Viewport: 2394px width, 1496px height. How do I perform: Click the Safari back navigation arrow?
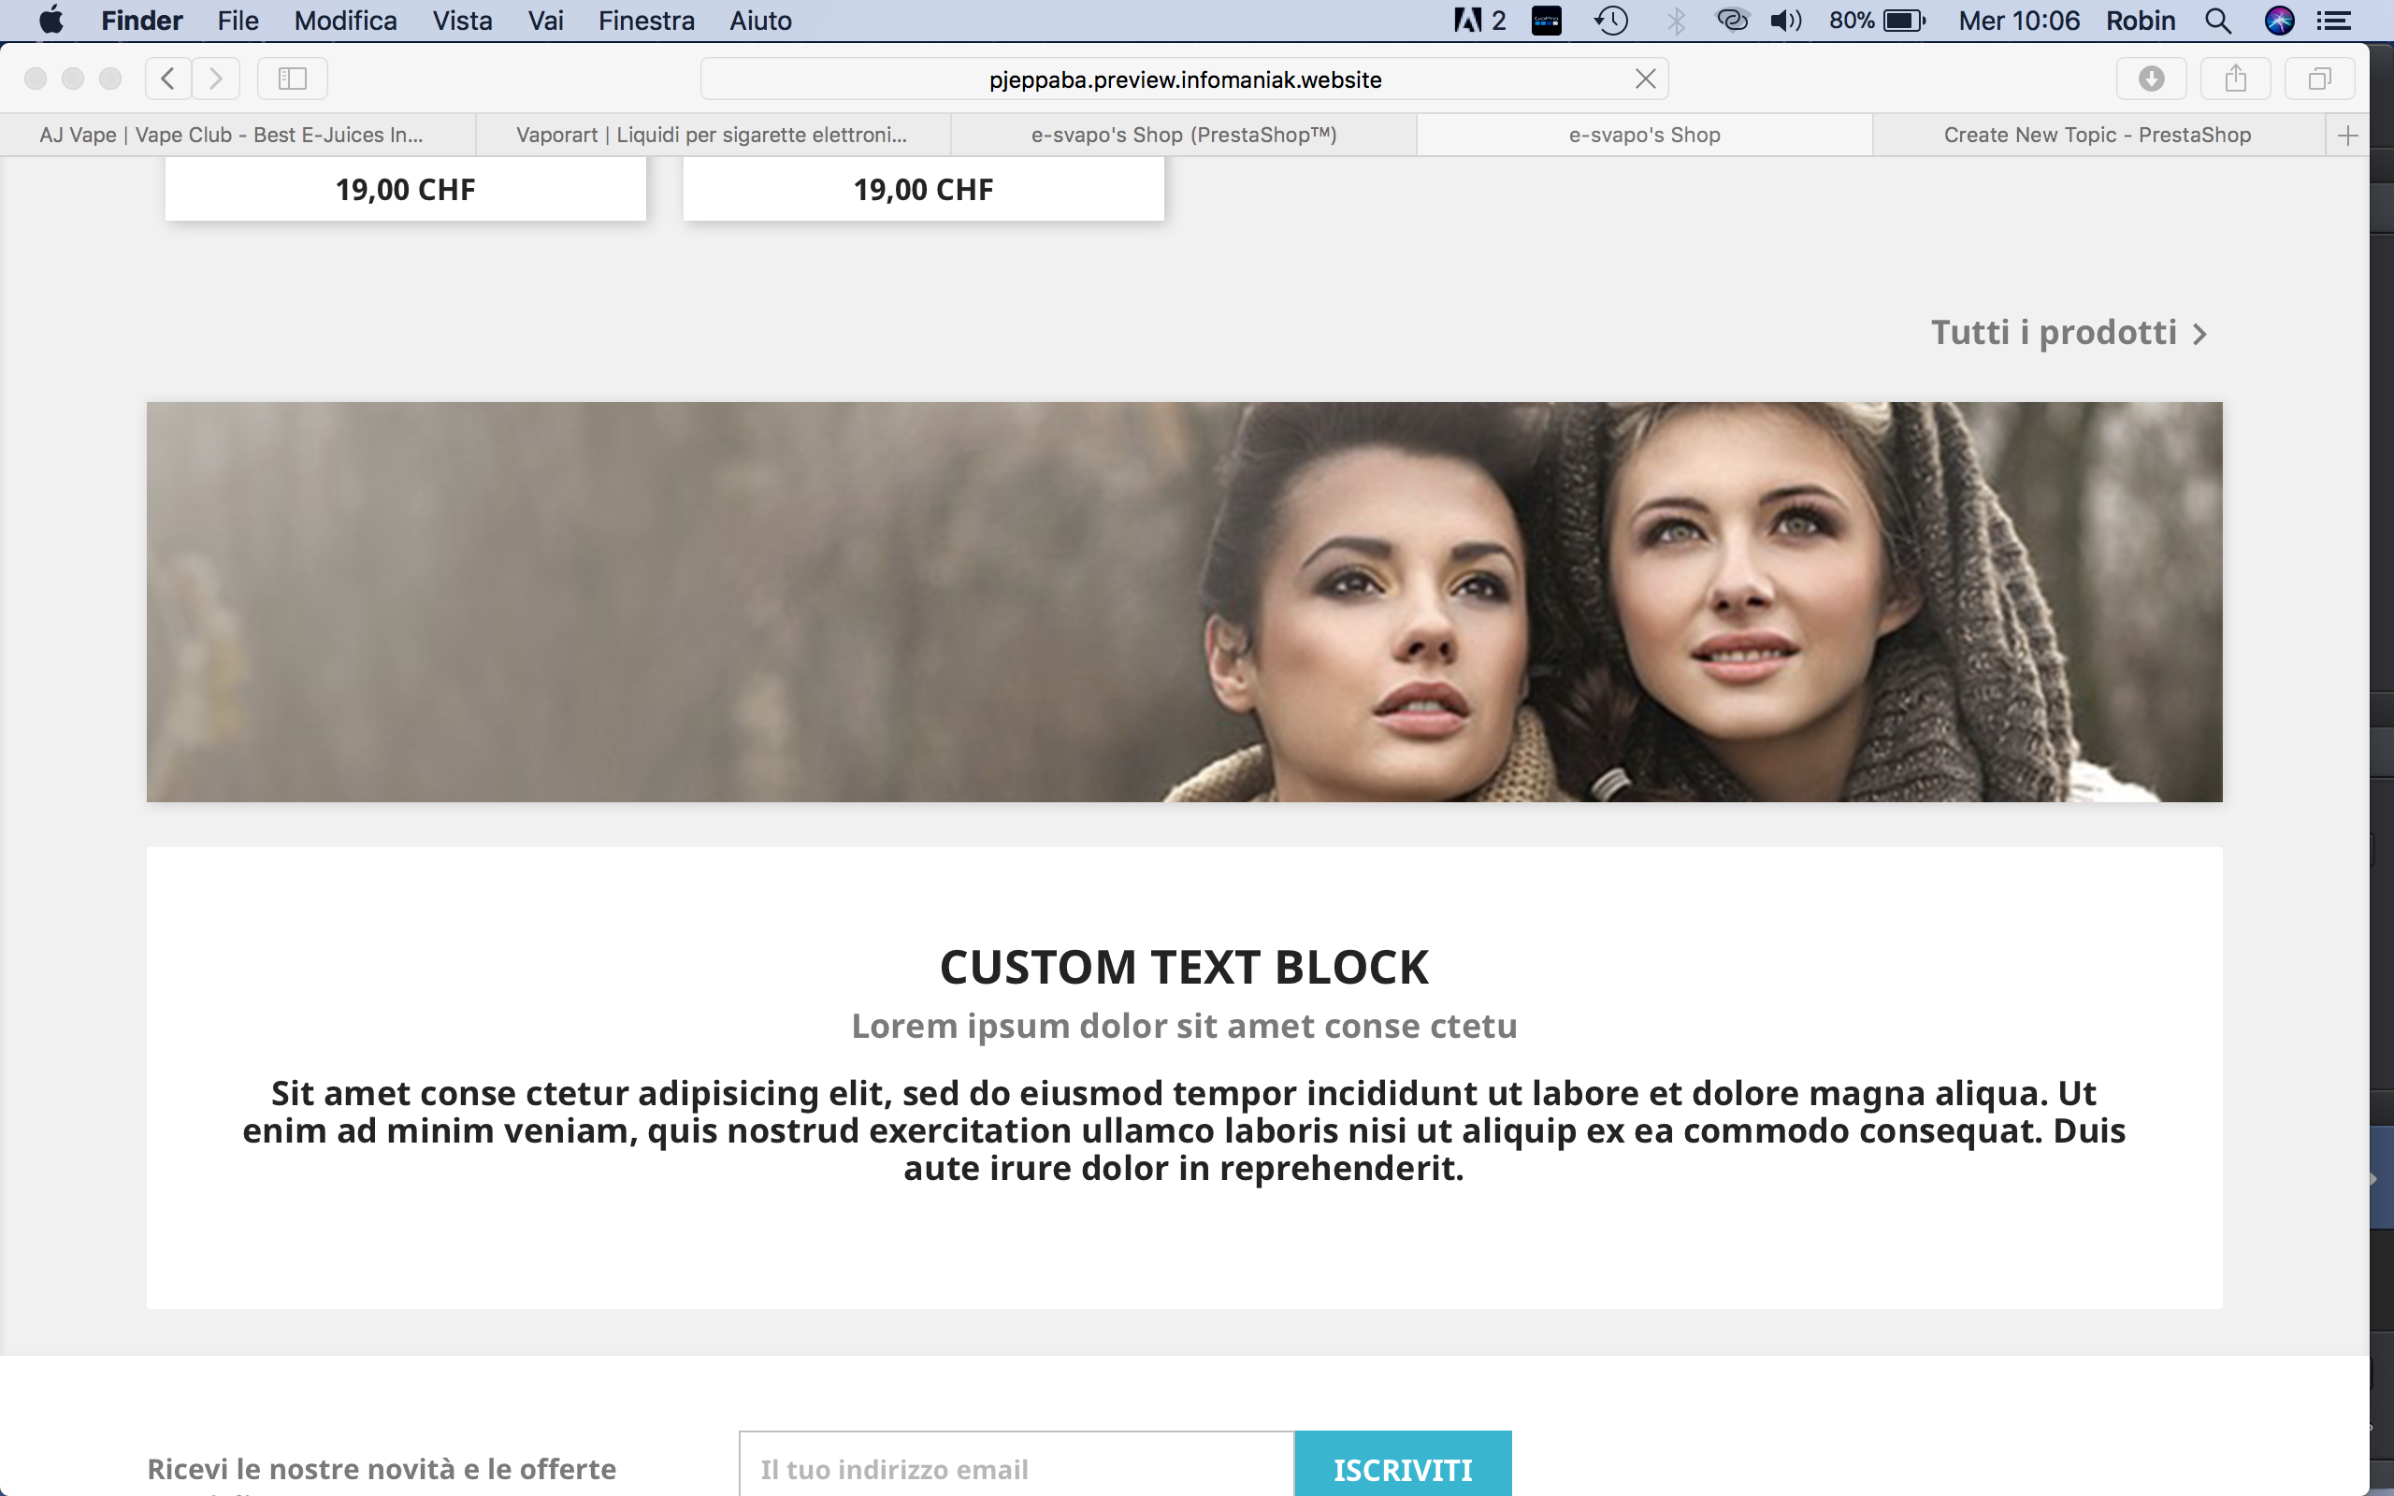click(x=168, y=79)
